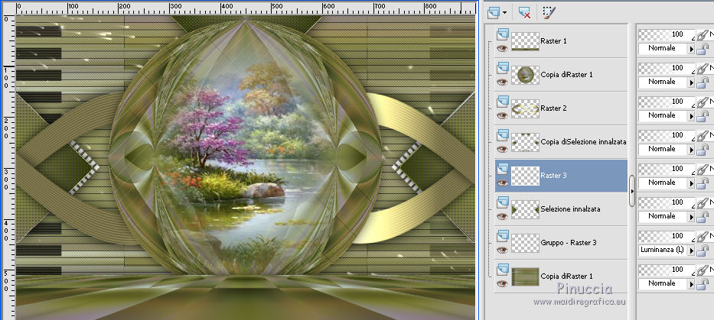Open the New Layer type dropdown arrow
Viewport: 714px width, 320px height.
coord(504,13)
